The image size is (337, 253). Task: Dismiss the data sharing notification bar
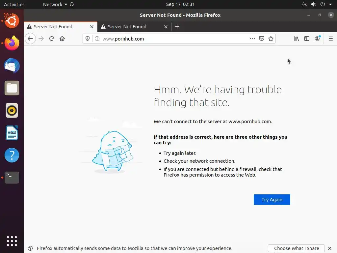[x=330, y=248]
